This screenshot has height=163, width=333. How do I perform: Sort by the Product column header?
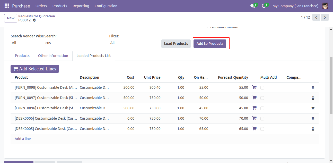(x=21, y=77)
